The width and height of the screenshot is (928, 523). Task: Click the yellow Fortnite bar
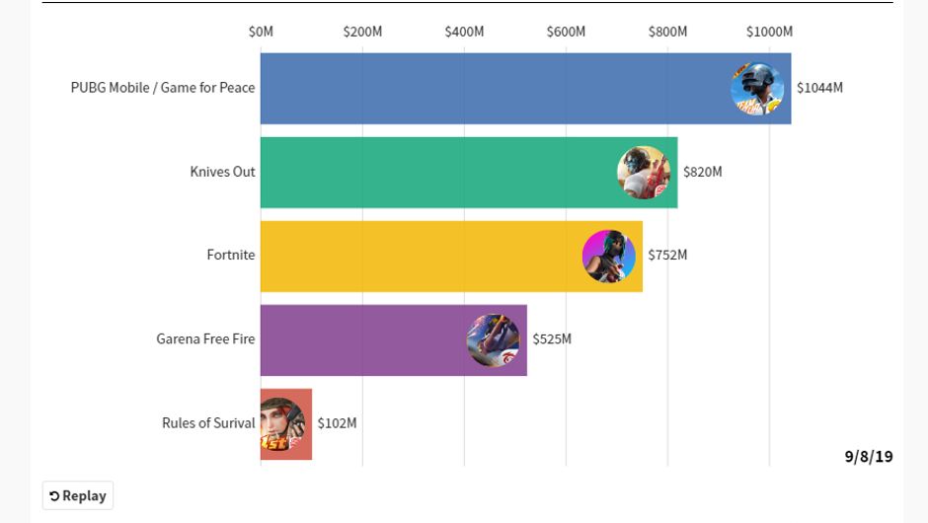pos(415,256)
